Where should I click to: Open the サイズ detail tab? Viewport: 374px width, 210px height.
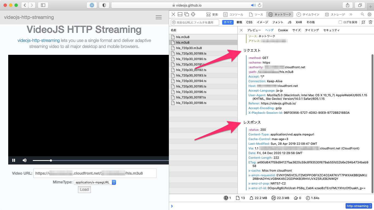[x=296, y=30]
